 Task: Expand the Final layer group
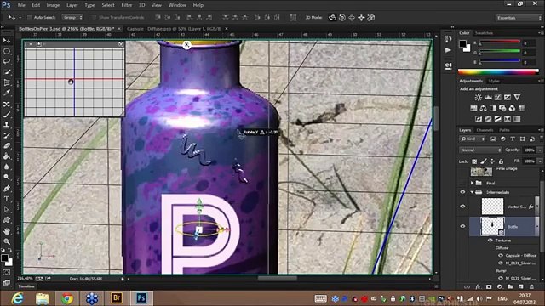tap(472, 183)
